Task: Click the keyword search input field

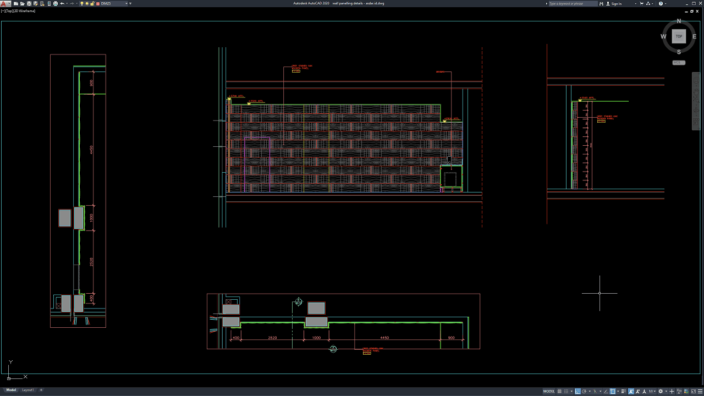Action: pyautogui.click(x=573, y=3)
